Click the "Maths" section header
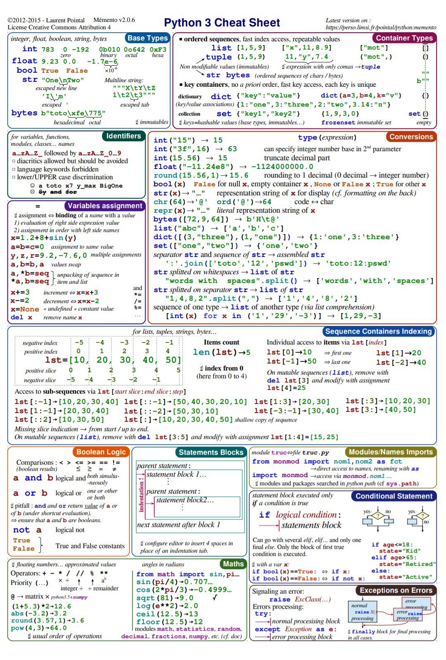 pyautogui.click(x=233, y=564)
